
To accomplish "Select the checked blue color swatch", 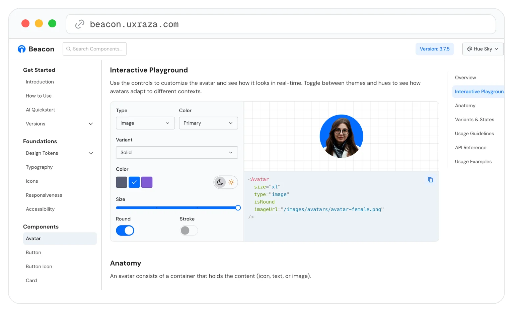I will 134,182.
